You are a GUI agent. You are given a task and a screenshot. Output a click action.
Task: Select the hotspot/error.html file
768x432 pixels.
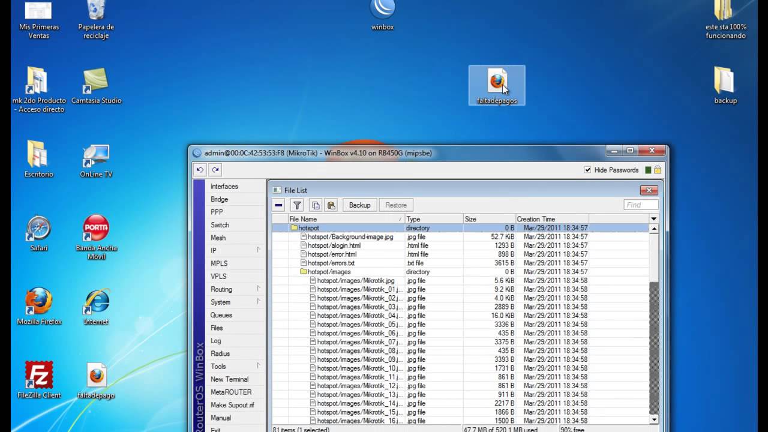pos(460,254)
